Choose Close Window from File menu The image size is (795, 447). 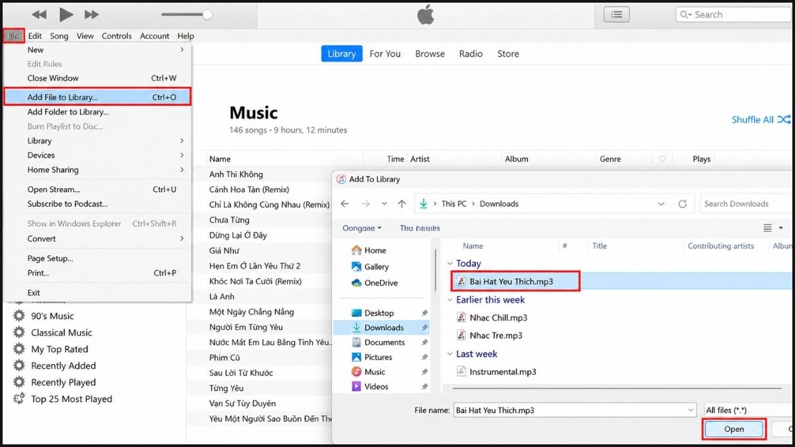[97, 78]
